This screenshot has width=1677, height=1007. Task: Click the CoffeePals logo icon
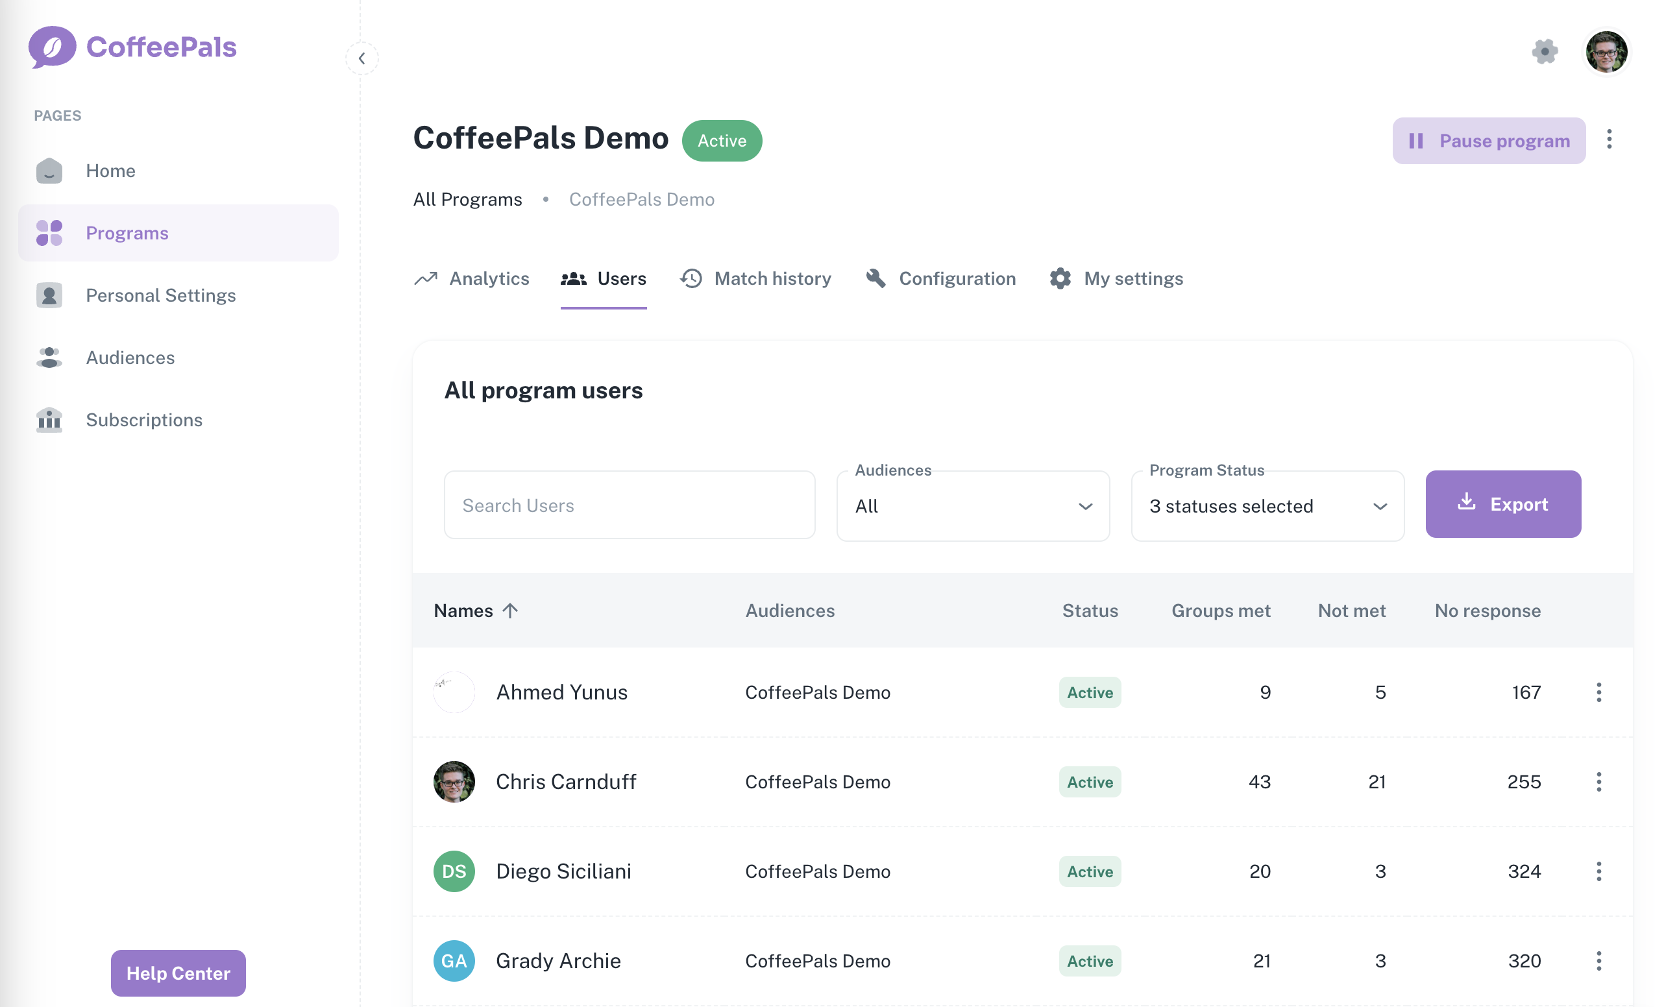coord(51,46)
